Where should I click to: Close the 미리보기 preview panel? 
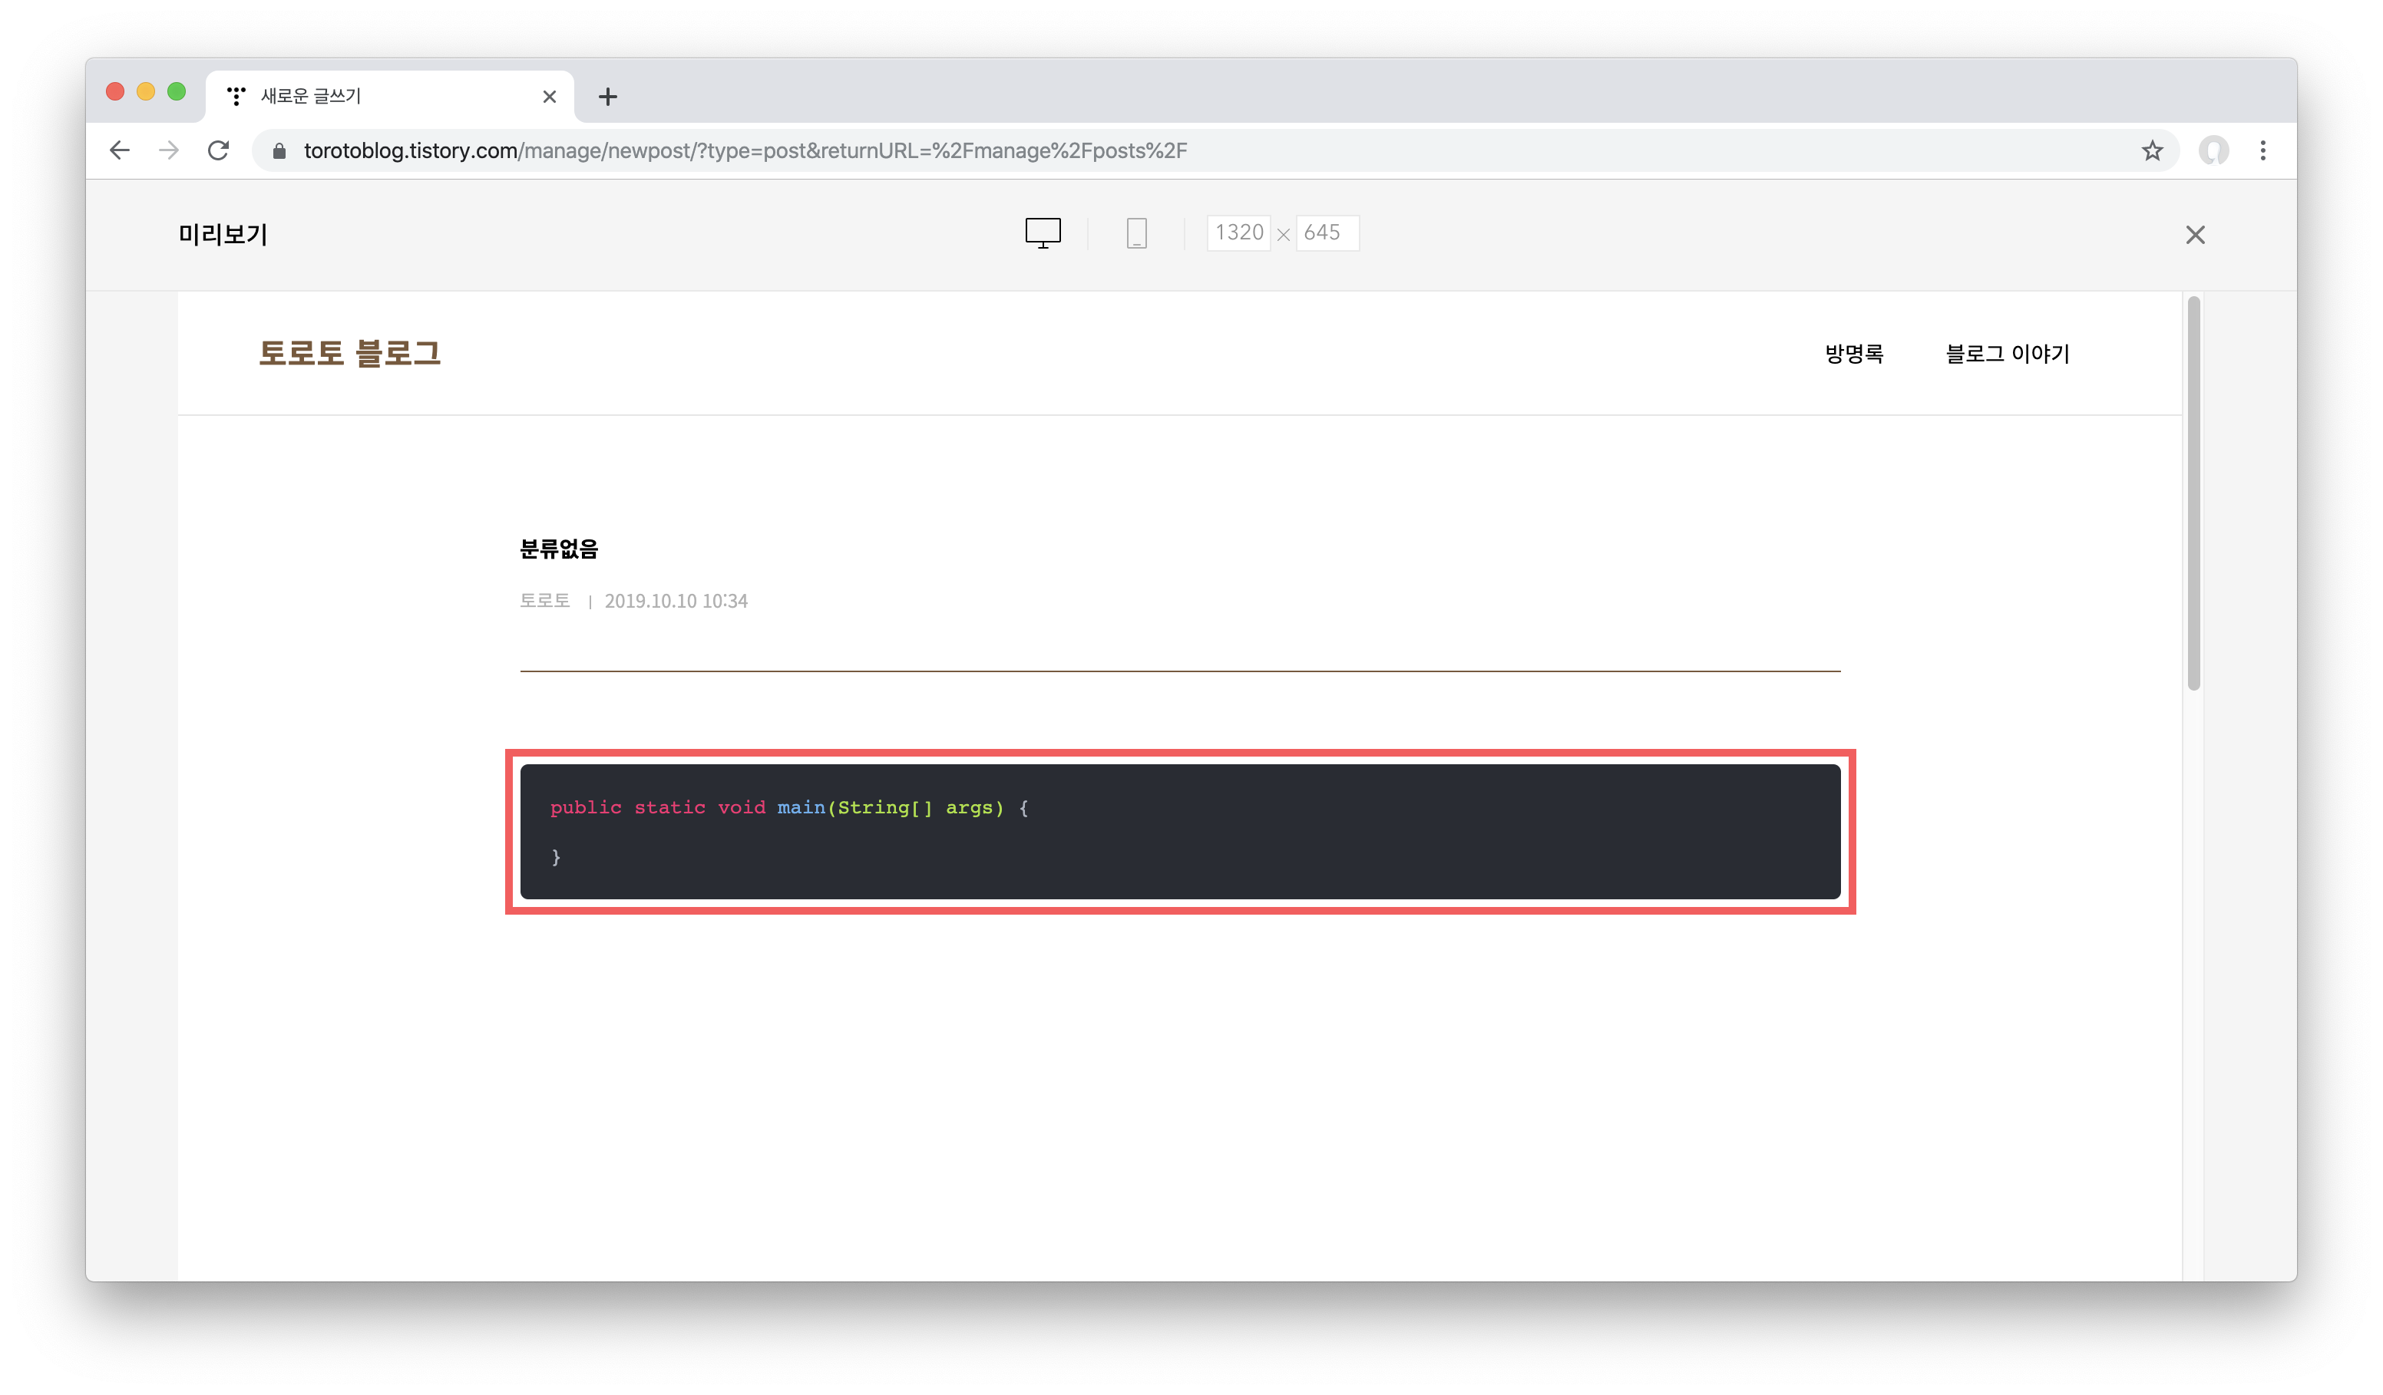tap(2195, 234)
